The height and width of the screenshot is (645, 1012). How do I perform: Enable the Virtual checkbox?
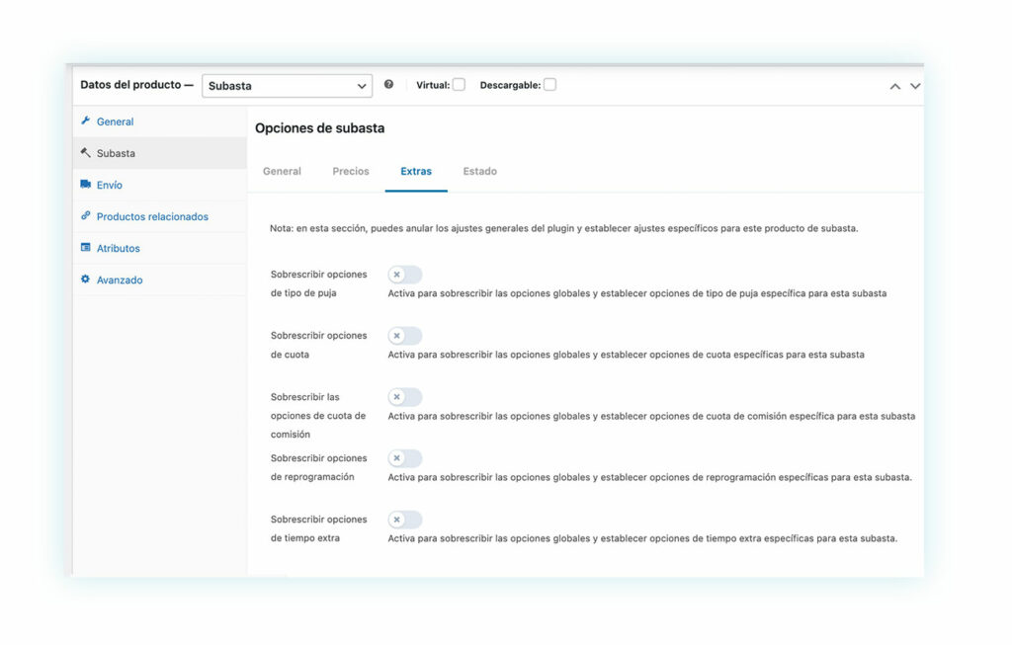(x=460, y=84)
